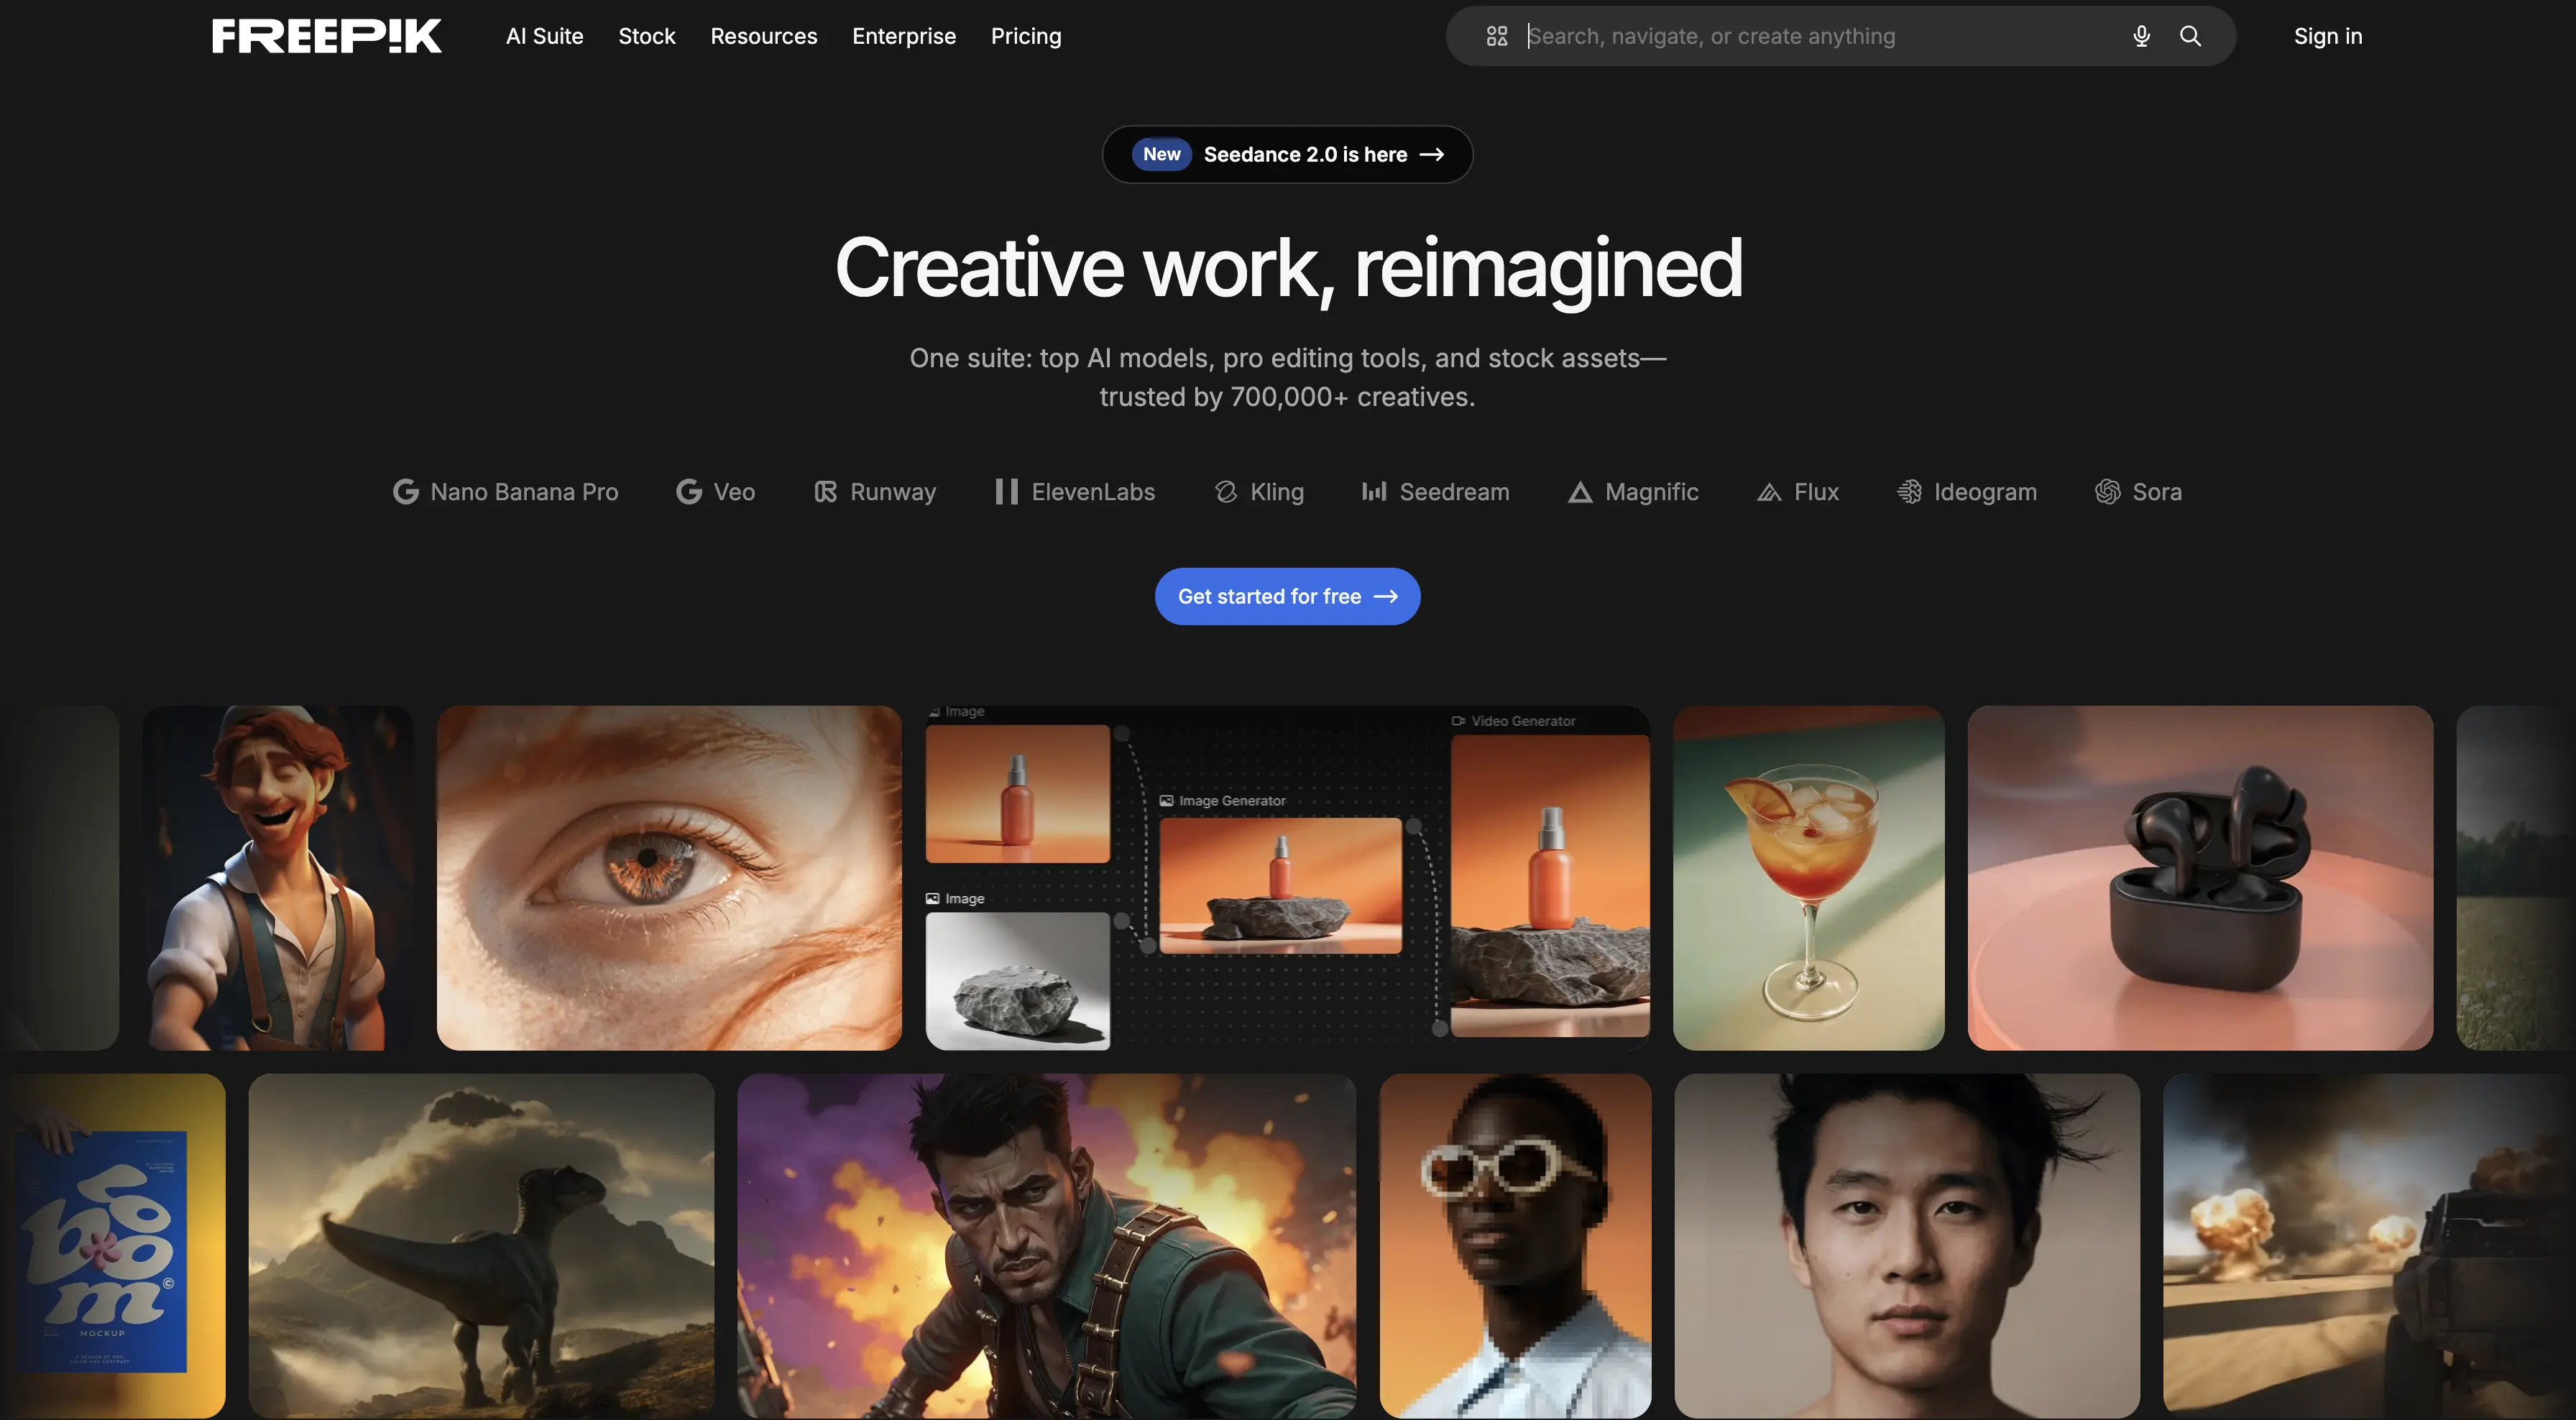Go to the Pricing page

1025,36
